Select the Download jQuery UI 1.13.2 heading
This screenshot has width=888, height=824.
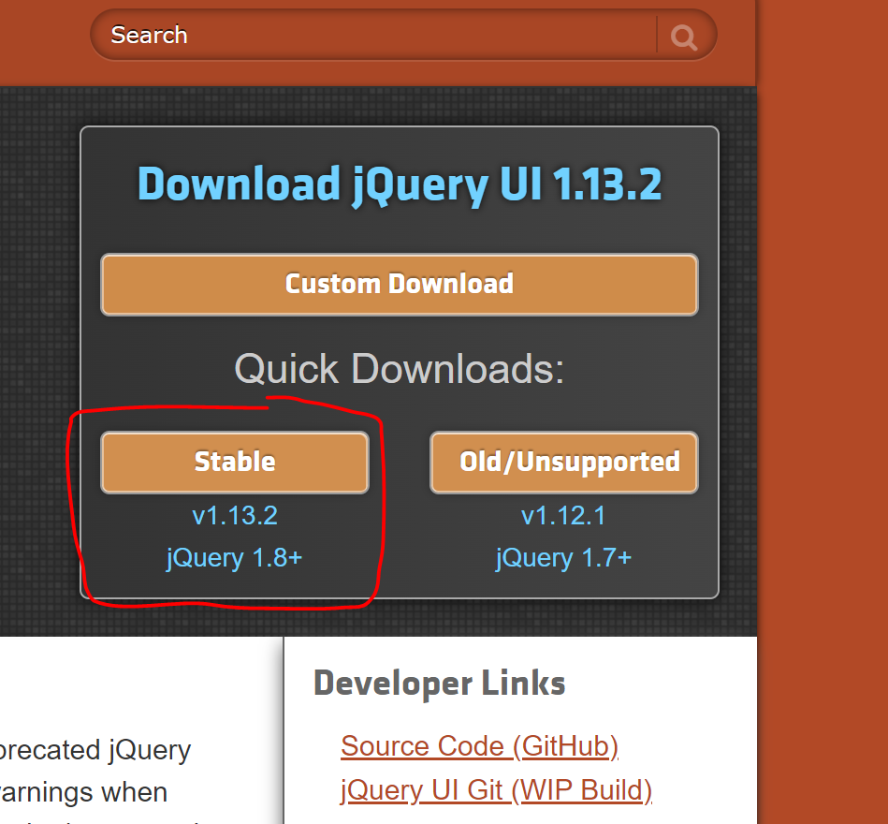(400, 184)
